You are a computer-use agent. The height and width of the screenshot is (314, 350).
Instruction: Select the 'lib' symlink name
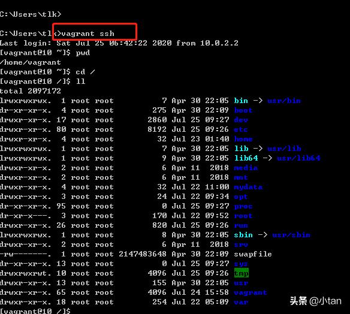pos(241,149)
